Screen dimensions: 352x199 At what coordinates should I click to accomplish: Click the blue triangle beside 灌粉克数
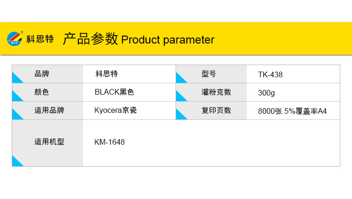pos(181,96)
